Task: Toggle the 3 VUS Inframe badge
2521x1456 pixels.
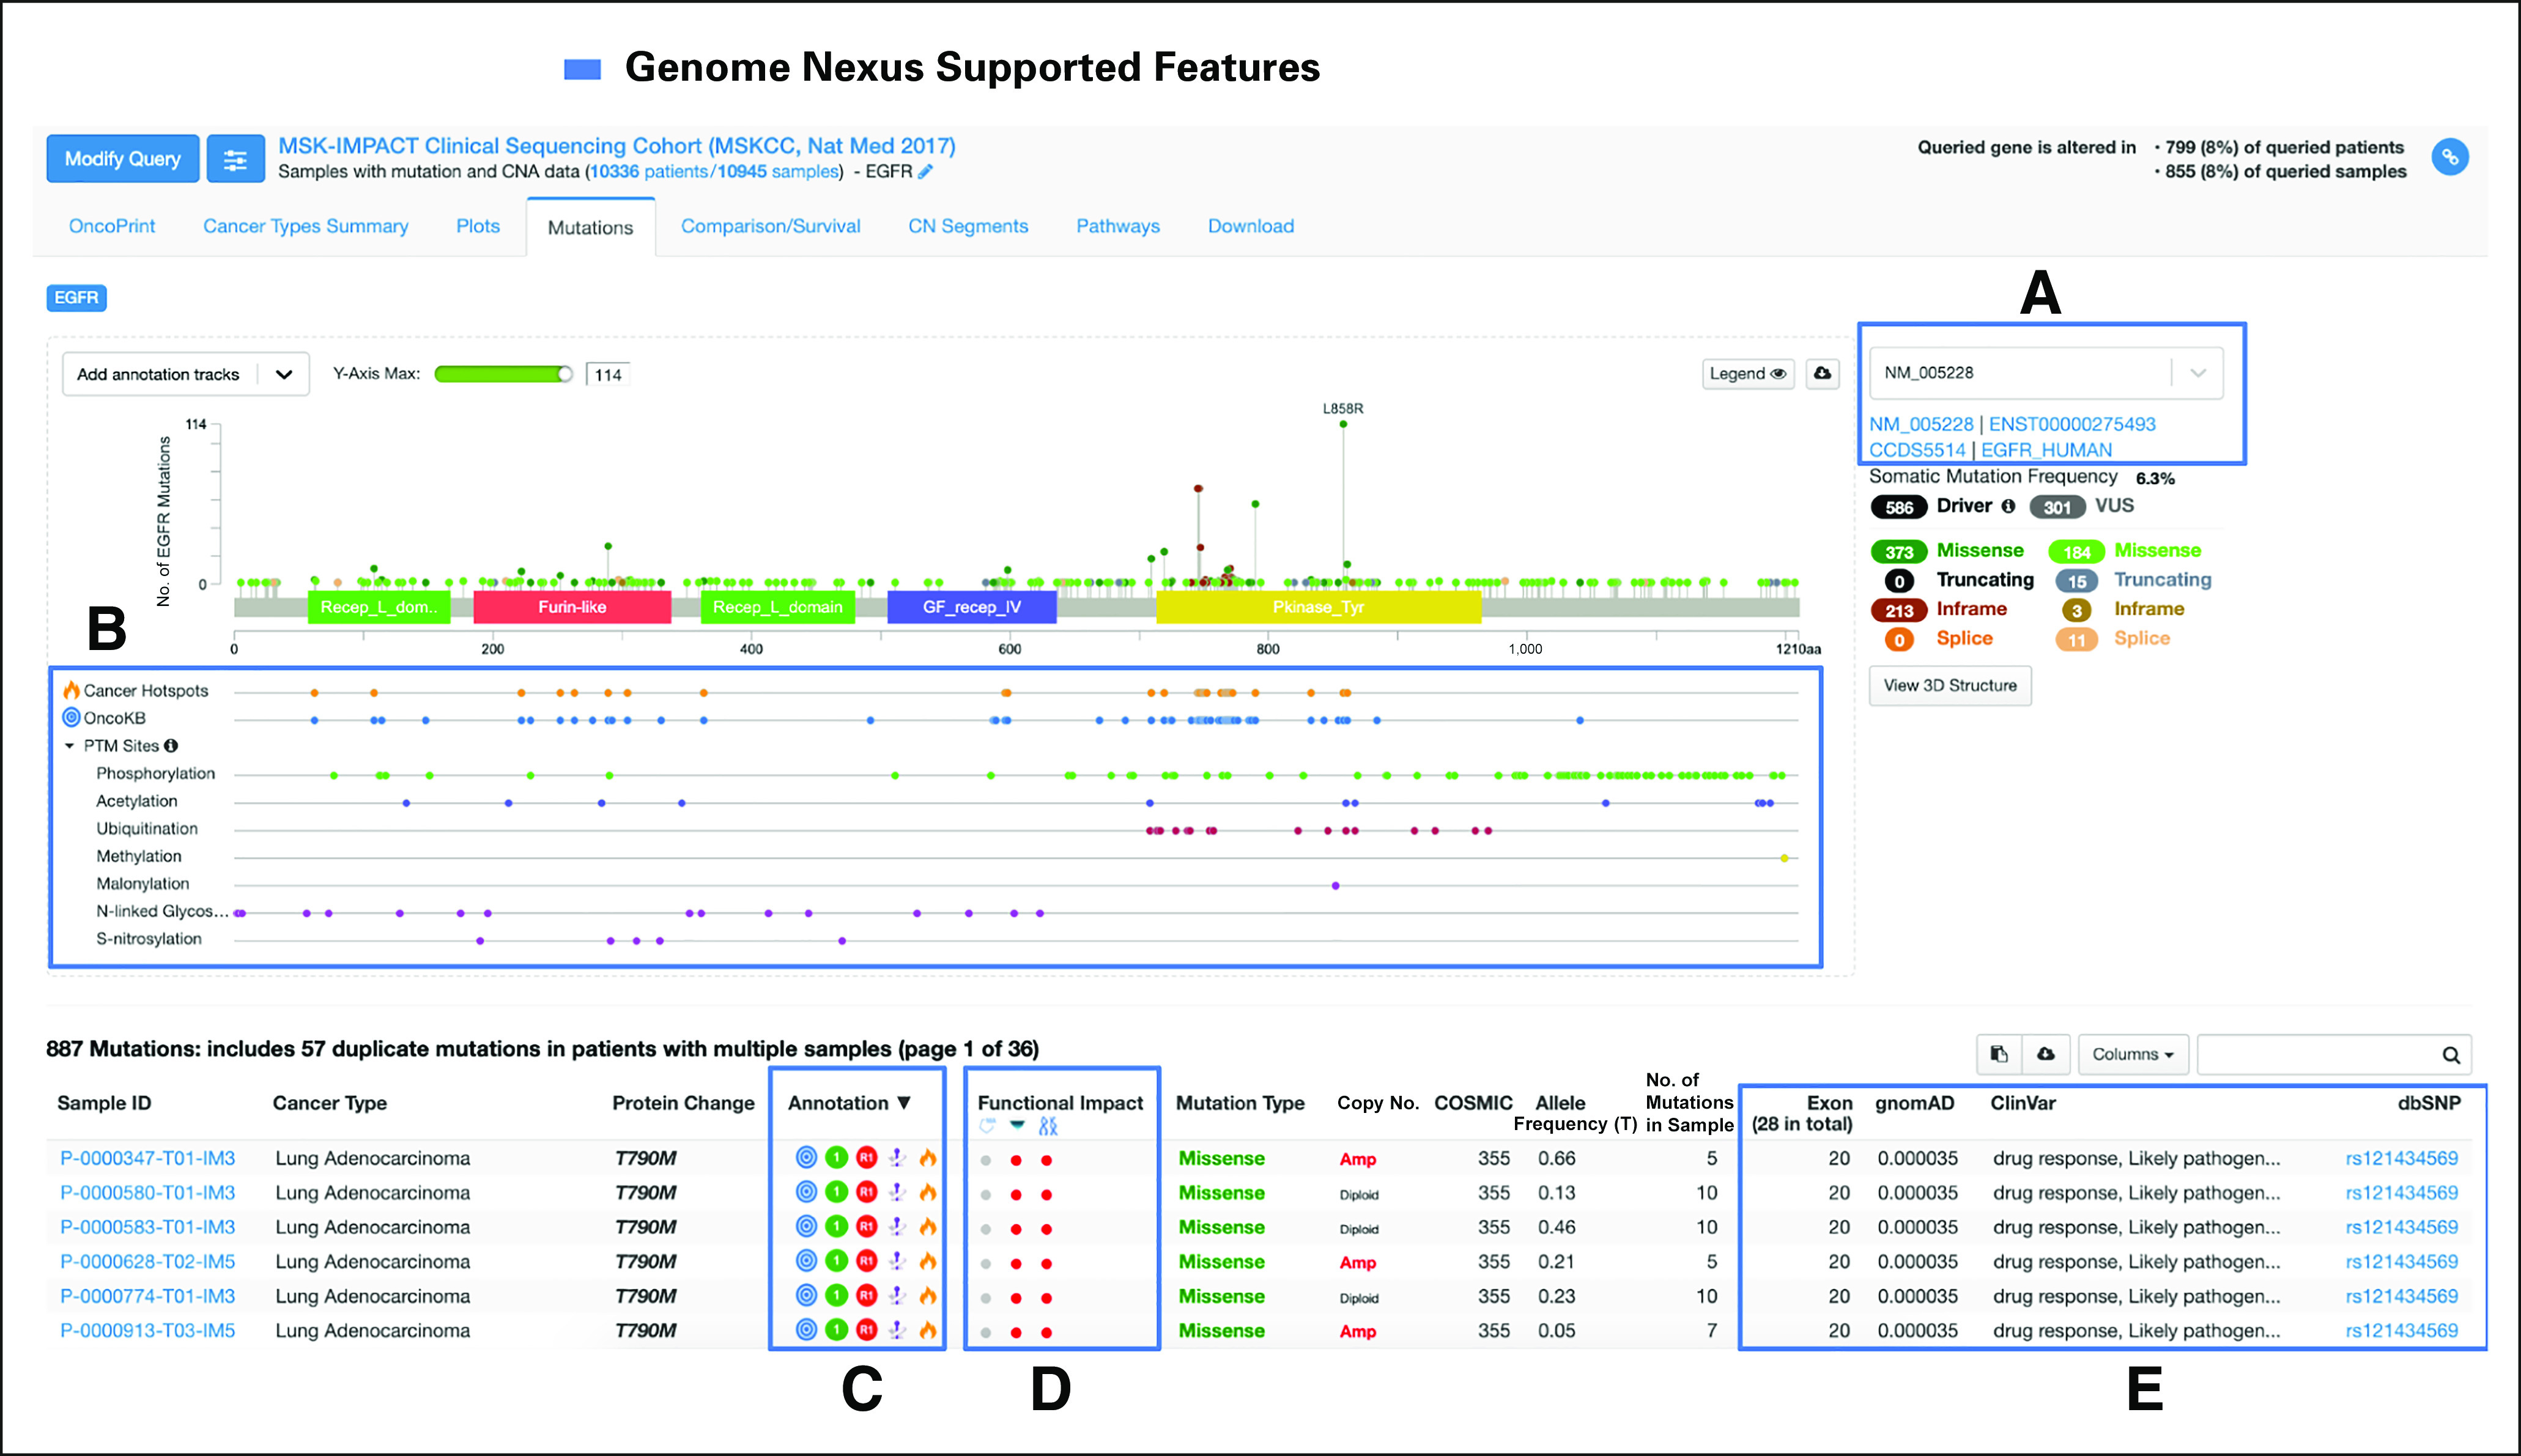Action: point(2076,610)
